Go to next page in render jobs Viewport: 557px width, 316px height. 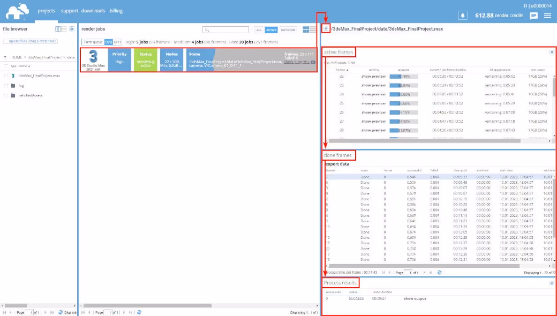pyautogui.click(x=124, y=312)
